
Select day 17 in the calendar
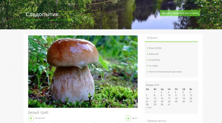[169, 98]
